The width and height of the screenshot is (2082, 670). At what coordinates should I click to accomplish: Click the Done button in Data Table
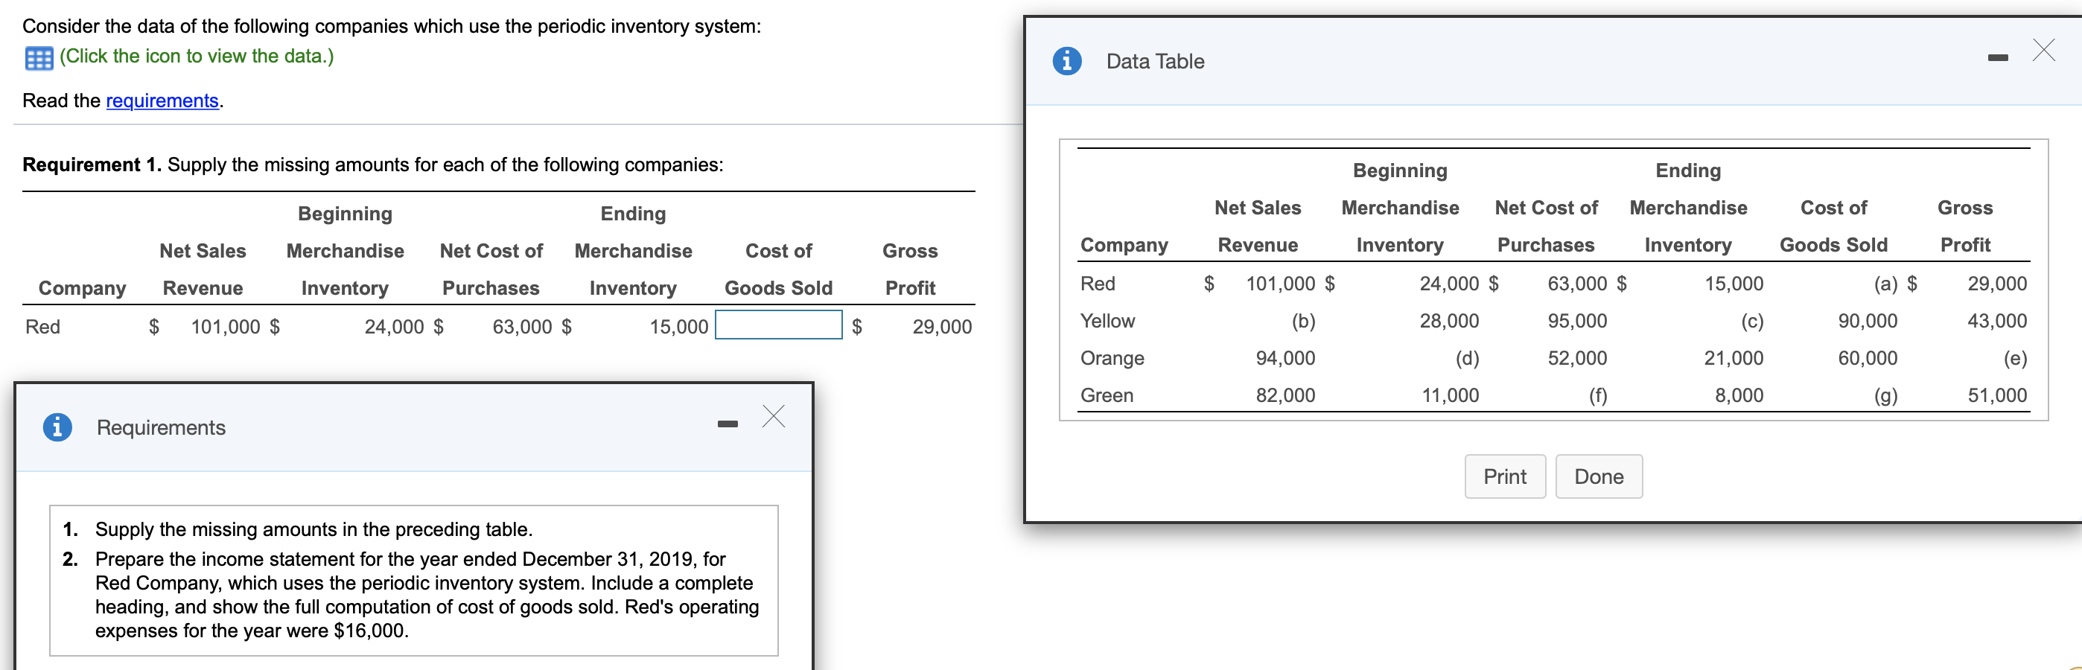pos(1599,476)
